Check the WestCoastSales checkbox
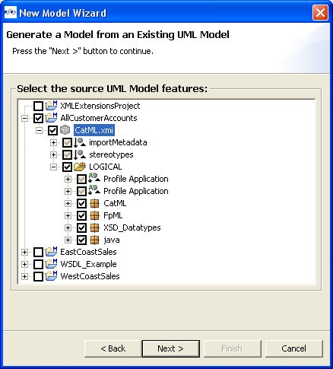This screenshot has width=333, height=369. tap(38, 276)
